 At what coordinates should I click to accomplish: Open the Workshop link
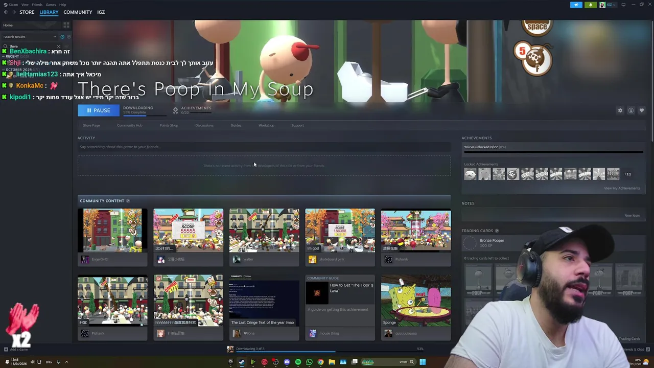(x=266, y=125)
